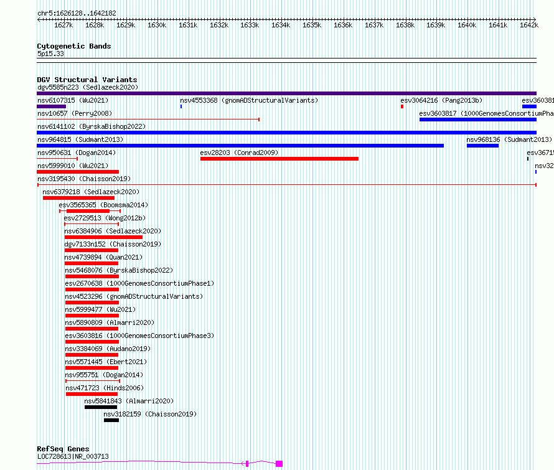Click the 1632k ruler position label
The width and height of the screenshot is (554, 470).
coord(219,25)
